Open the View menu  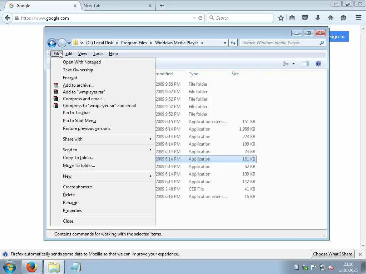(83, 54)
